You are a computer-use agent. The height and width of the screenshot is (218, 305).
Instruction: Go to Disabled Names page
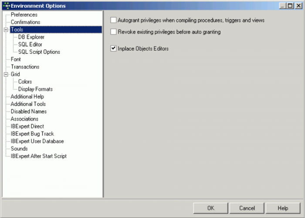pyautogui.click(x=29, y=111)
